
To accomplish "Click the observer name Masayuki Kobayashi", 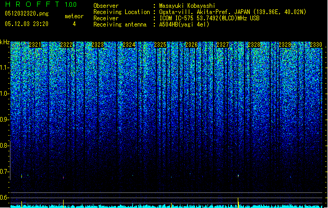I will 187,6.
